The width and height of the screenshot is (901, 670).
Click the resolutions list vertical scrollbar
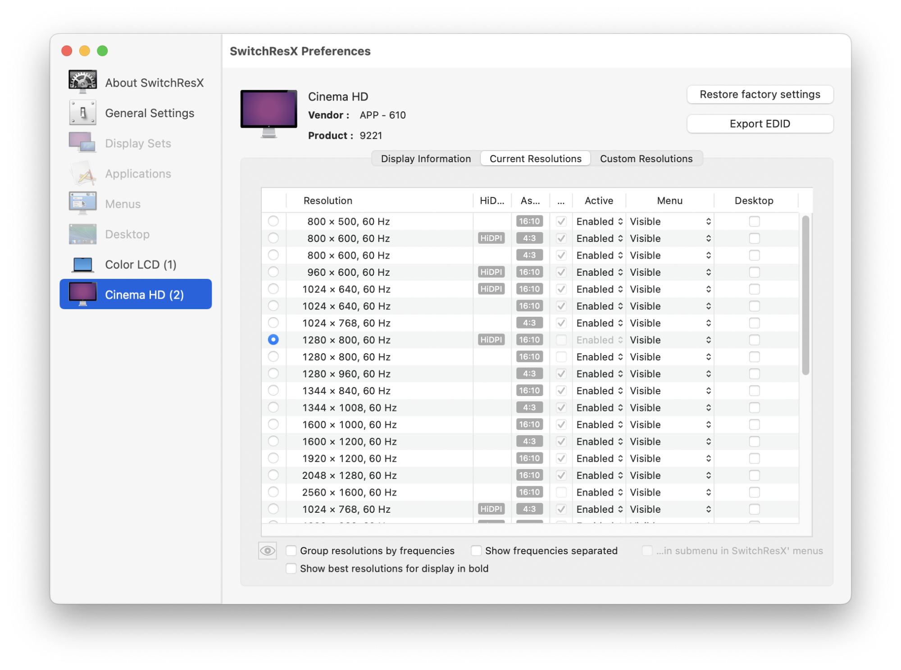805,295
